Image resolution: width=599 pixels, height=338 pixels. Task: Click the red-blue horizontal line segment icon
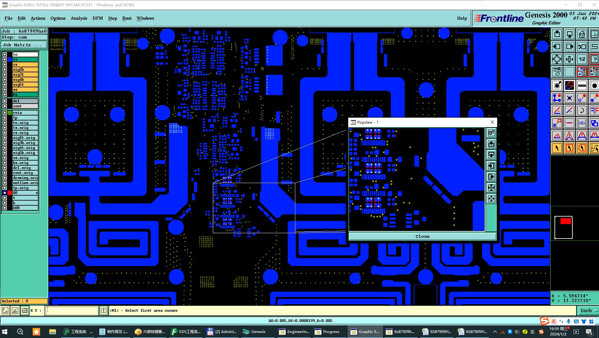[570, 123]
